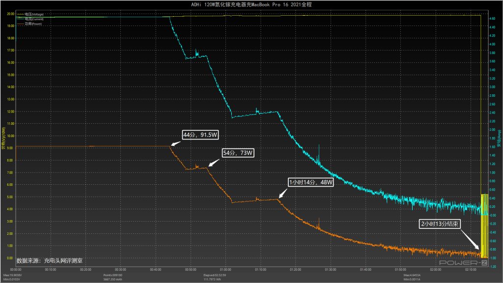Click the 1小时14分, 48W annotation label

[x=311, y=182]
